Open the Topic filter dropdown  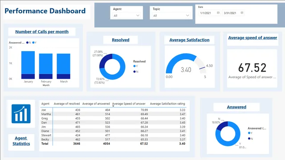tap(171, 16)
